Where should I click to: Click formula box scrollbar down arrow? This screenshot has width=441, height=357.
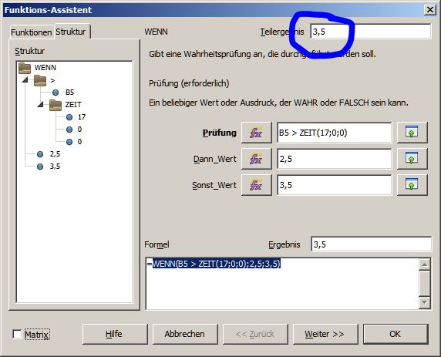(424, 303)
